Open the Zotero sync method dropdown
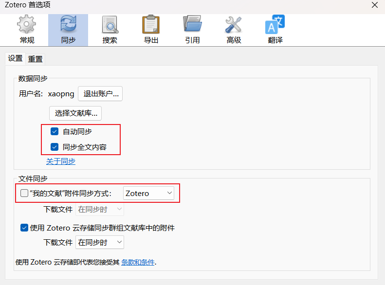This screenshot has width=385, height=285. tap(148, 193)
